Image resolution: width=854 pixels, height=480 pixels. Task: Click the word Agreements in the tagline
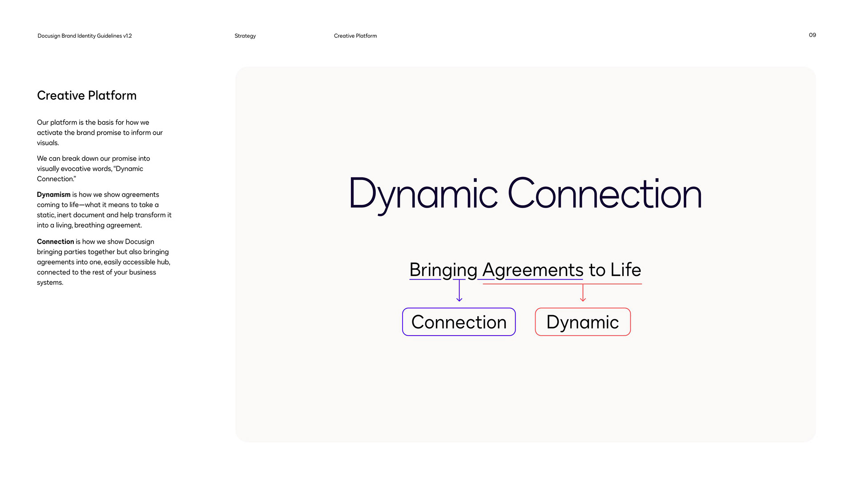point(532,270)
